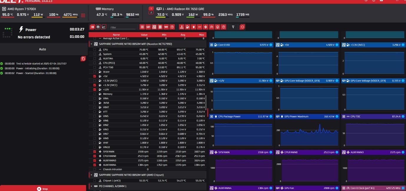Open per-core grid icon beside CPU frequency
Image resolution: width=406 pixels, height=191 pixels.
83,15
